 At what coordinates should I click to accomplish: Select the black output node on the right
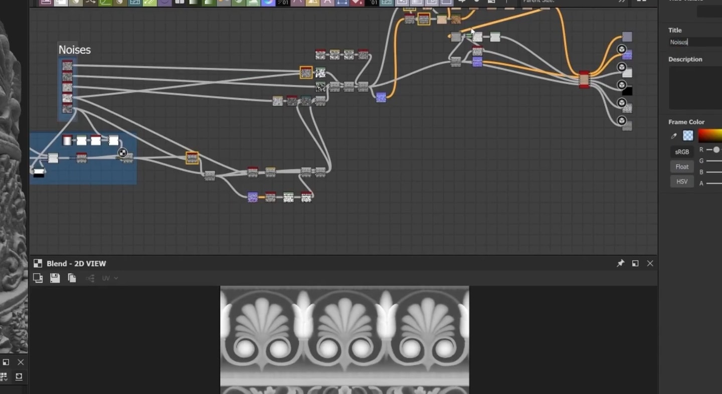[627, 91]
